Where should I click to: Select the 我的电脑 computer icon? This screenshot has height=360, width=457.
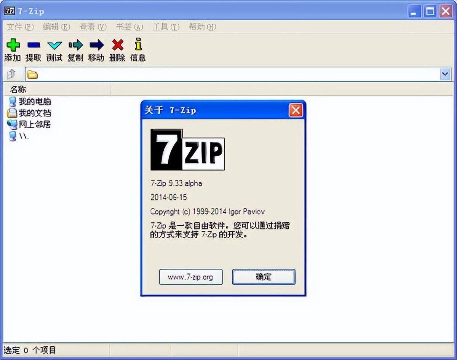(x=13, y=102)
